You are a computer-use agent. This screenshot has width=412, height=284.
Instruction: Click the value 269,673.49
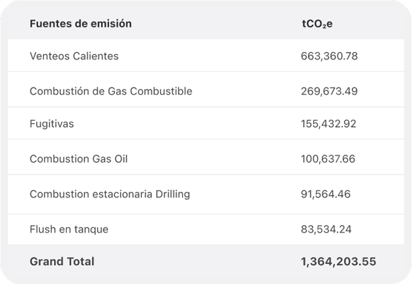click(x=329, y=91)
